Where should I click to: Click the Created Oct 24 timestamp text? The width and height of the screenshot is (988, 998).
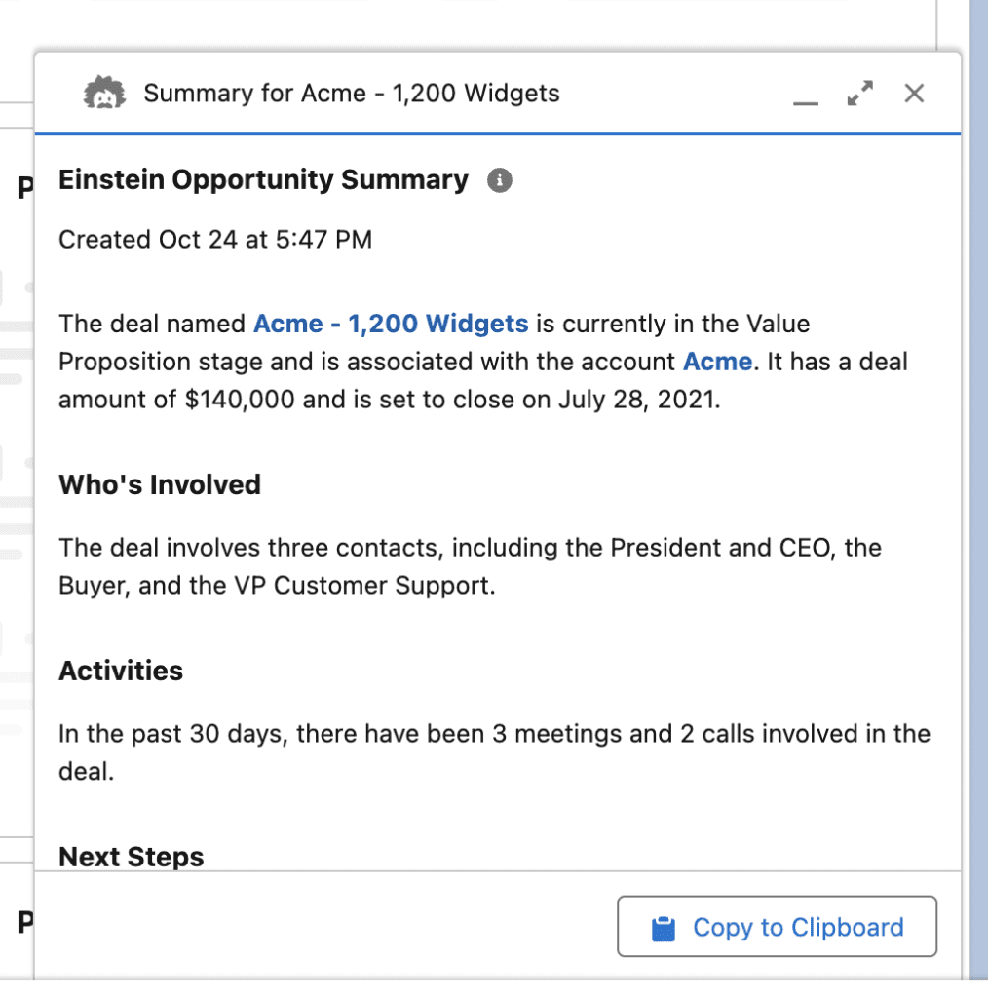click(x=215, y=239)
